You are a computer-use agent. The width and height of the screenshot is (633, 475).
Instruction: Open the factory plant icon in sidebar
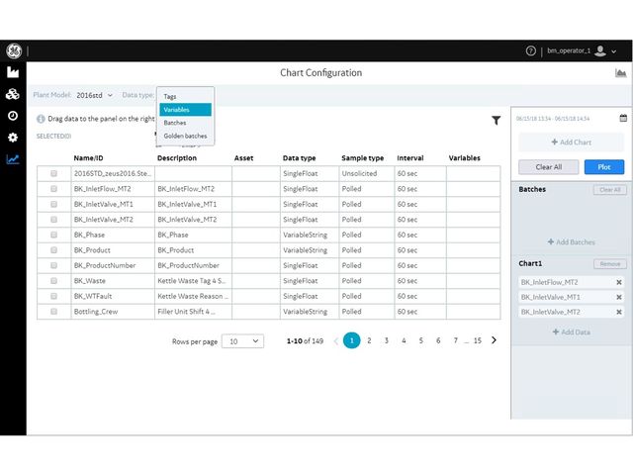pyautogui.click(x=13, y=72)
